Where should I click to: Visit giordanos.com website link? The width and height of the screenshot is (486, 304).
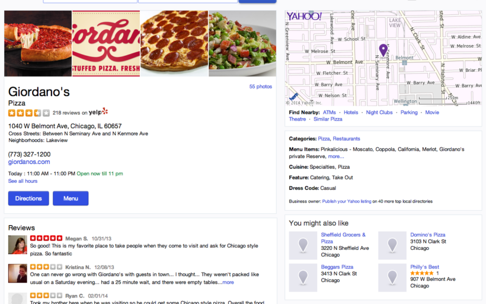29,161
